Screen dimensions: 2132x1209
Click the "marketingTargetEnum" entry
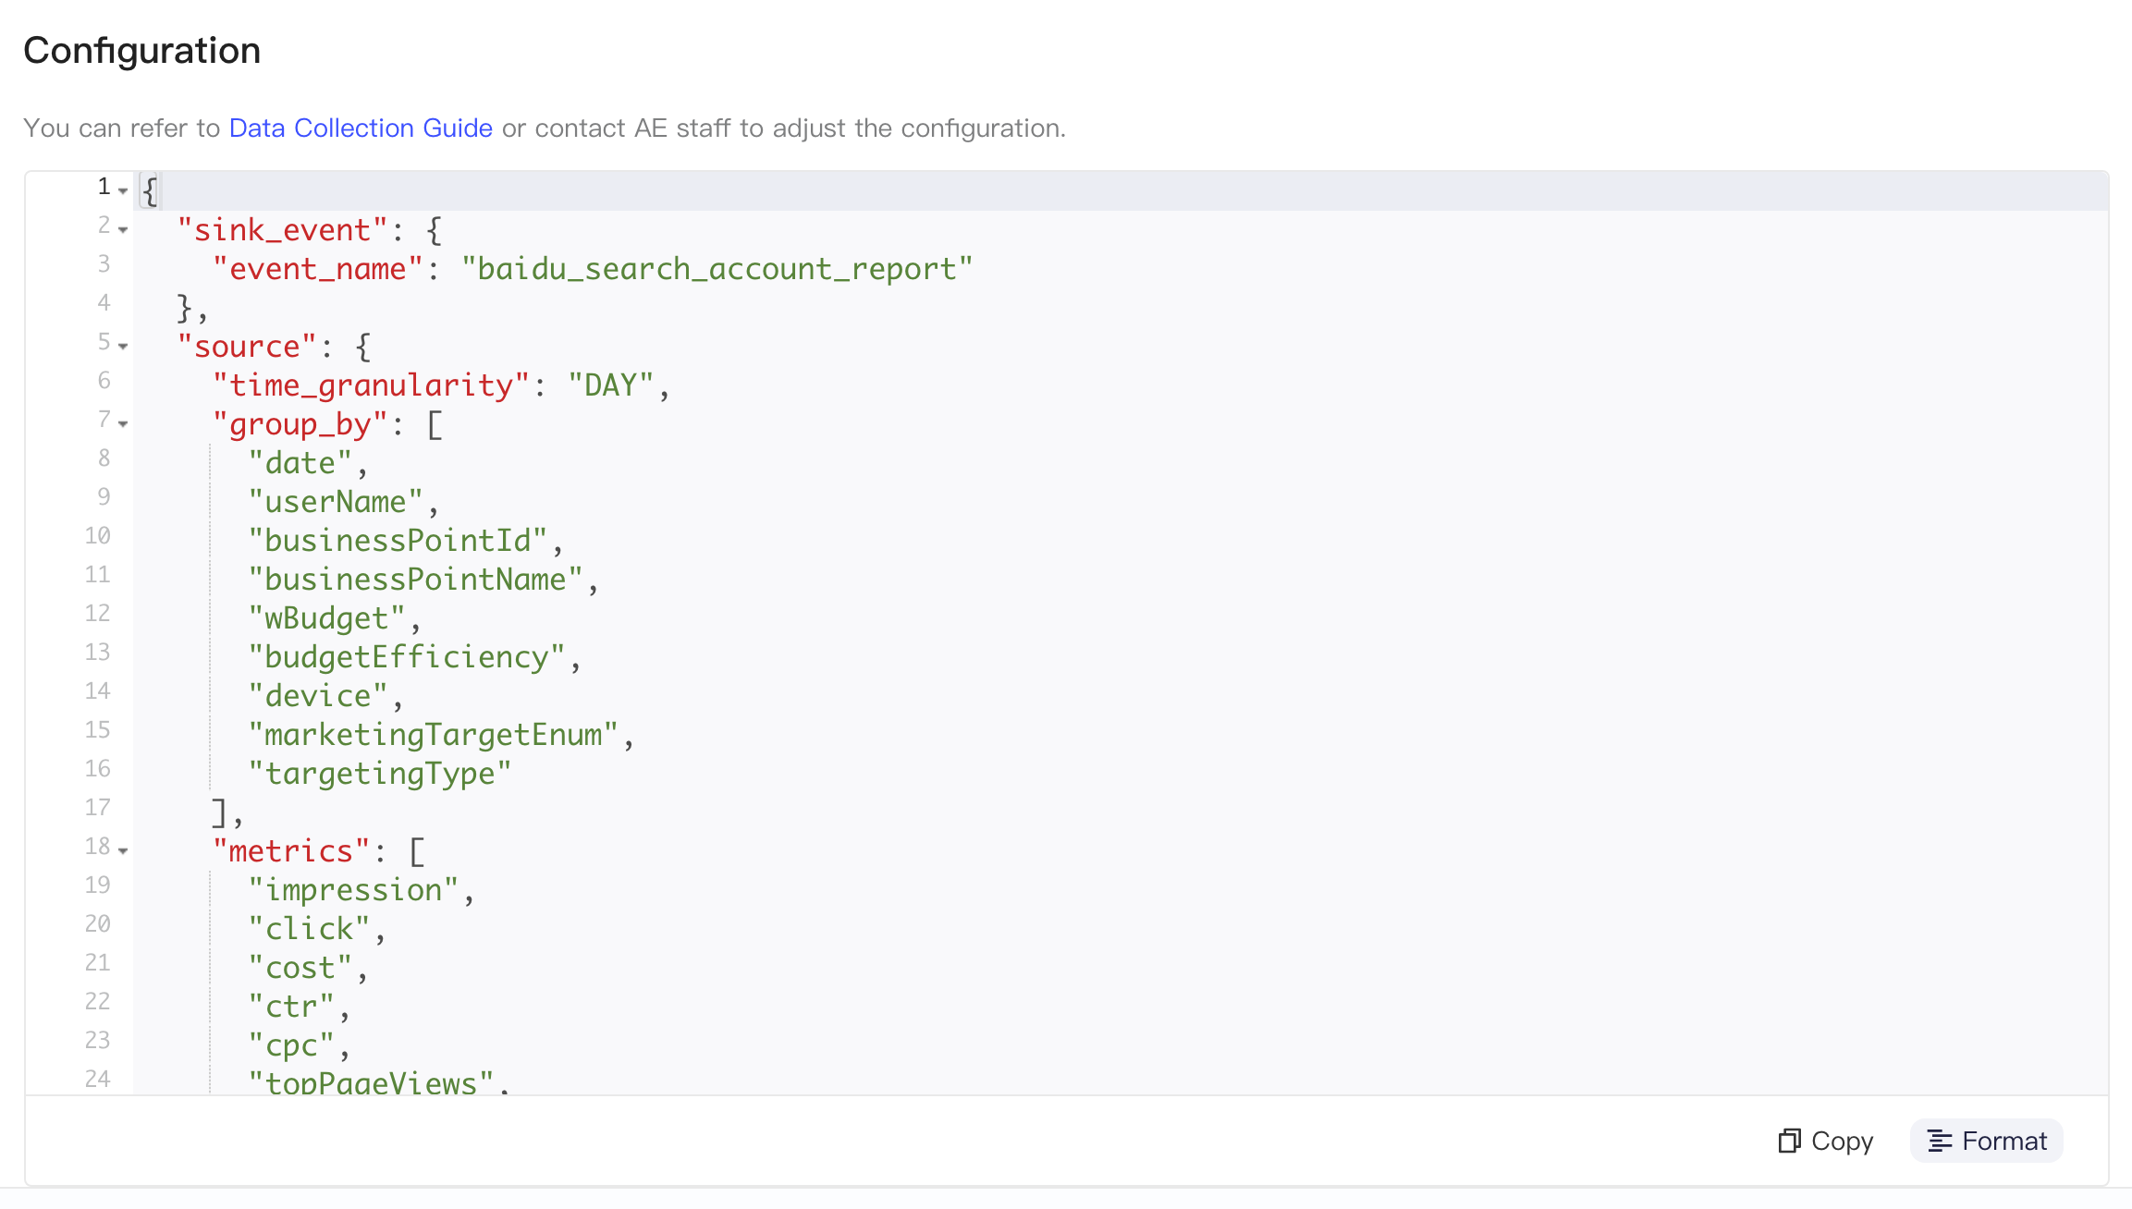[x=433, y=735]
